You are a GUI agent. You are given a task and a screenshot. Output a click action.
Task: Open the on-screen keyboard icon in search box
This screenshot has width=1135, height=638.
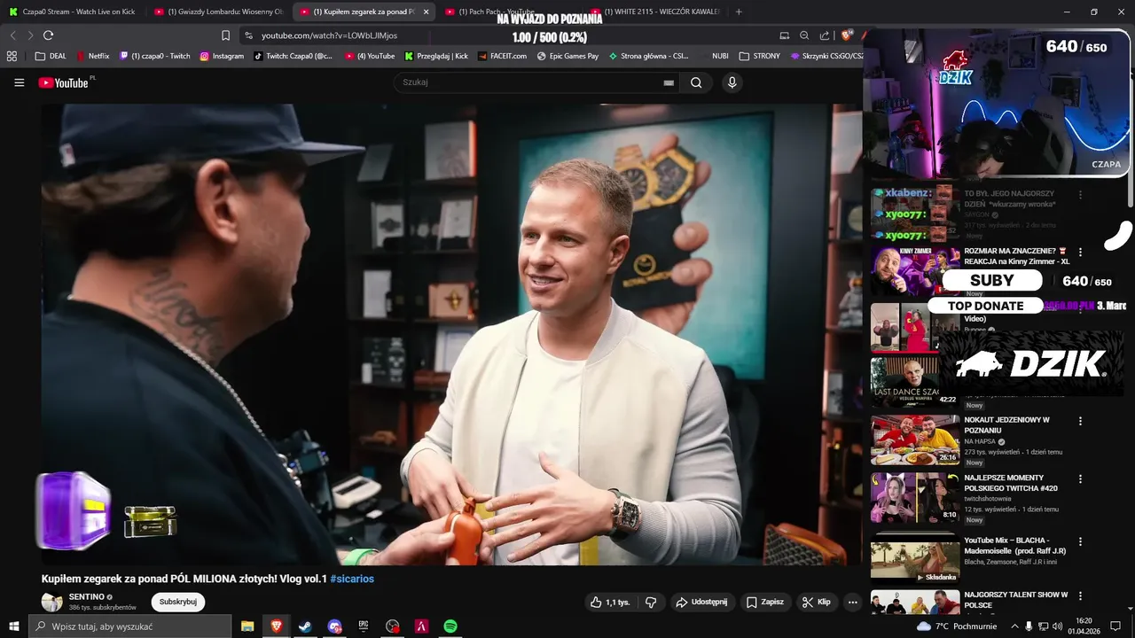[x=669, y=82]
